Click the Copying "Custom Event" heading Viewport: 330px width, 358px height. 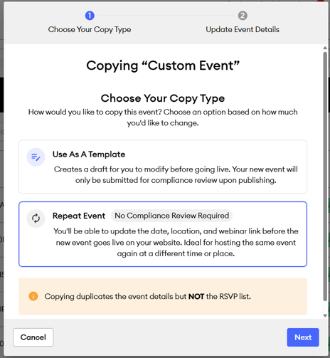click(163, 65)
